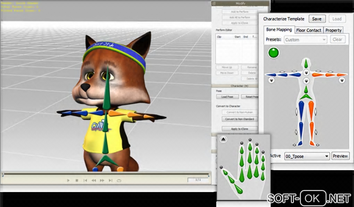Select the blue foot bone
The height and width of the screenshot is (207, 354).
click(x=300, y=143)
